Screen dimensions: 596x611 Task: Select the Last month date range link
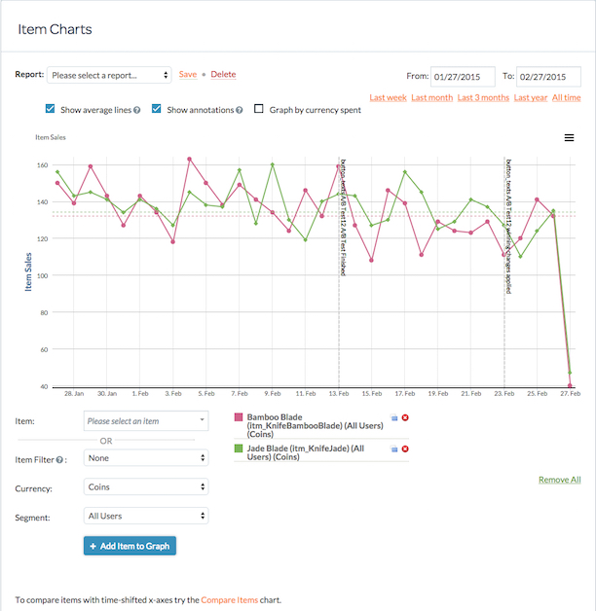pos(431,97)
